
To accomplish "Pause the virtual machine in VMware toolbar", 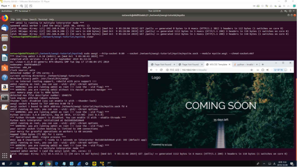I will coord(14,6).
